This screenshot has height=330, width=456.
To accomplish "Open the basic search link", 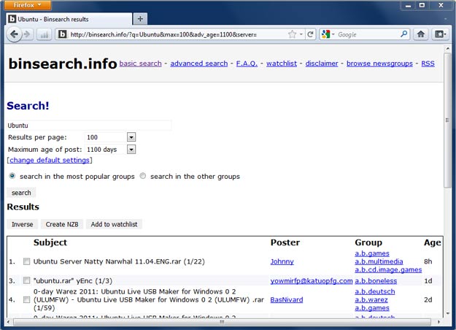I will (141, 64).
